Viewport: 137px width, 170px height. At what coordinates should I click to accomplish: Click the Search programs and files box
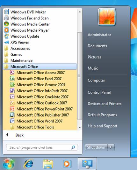42,147
